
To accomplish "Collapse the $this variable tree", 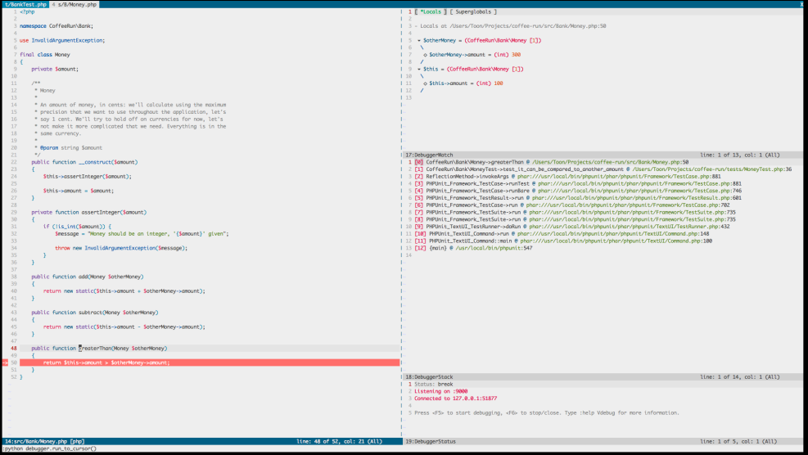I will point(418,69).
